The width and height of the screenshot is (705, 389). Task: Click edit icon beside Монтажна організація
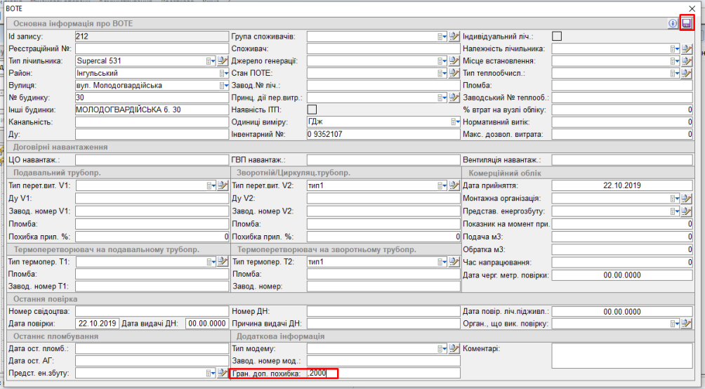tap(687, 199)
